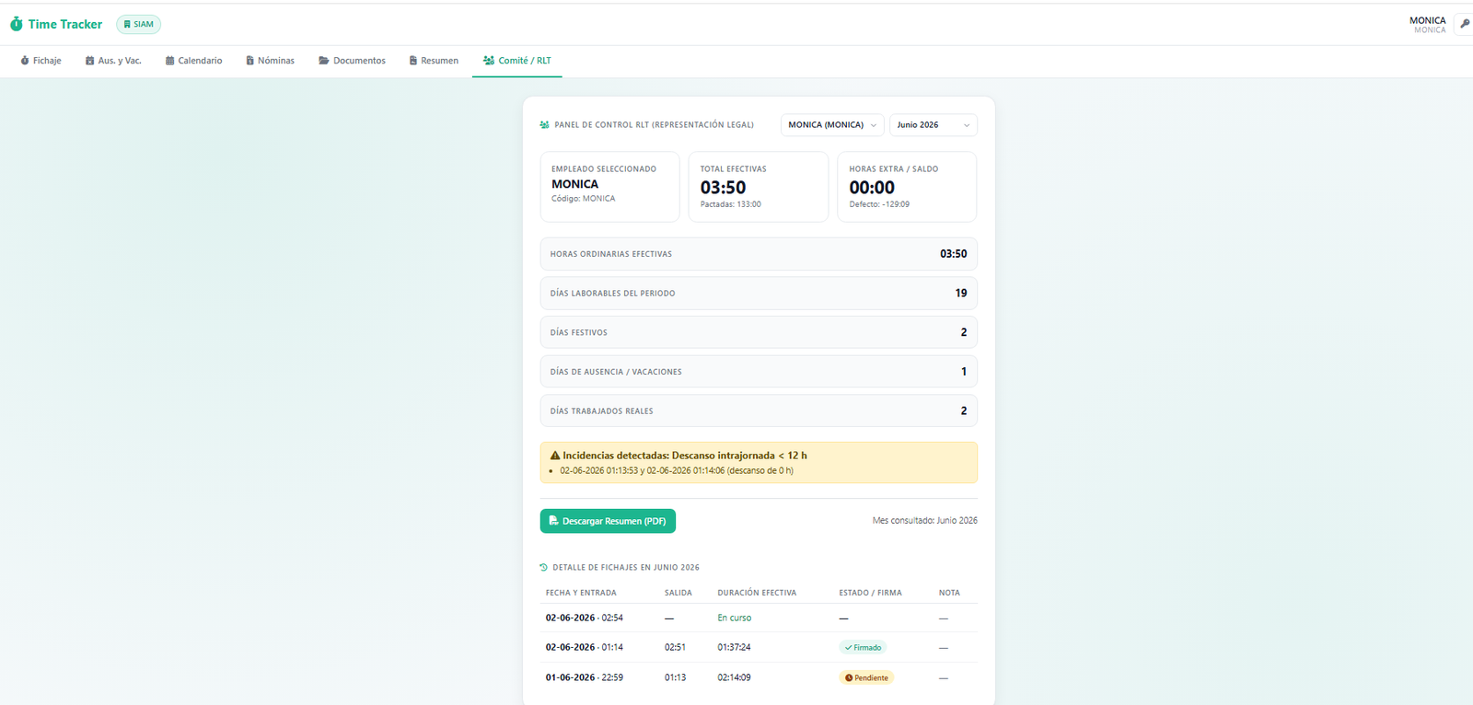Click the salida time 02:51
This screenshot has height=705, width=1473.
coord(675,648)
